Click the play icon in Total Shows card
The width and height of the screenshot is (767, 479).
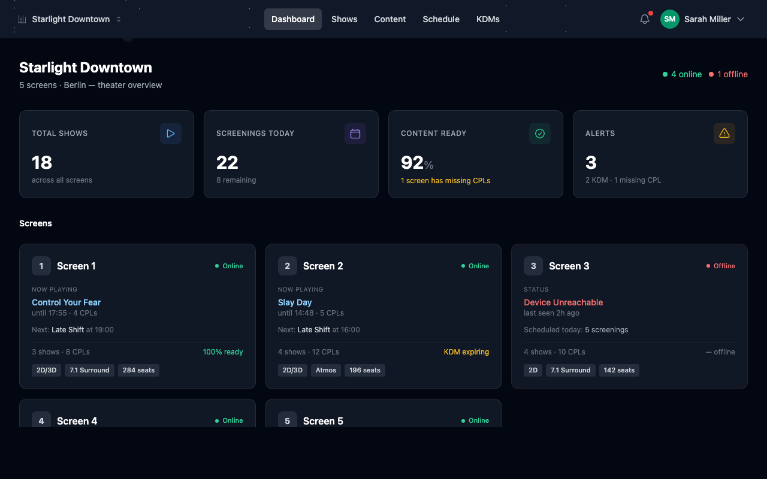171,134
